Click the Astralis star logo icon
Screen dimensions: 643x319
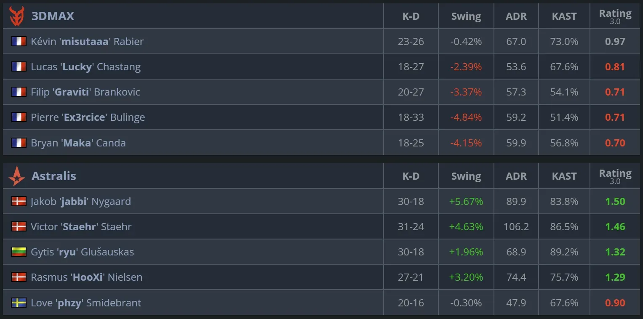point(17,176)
